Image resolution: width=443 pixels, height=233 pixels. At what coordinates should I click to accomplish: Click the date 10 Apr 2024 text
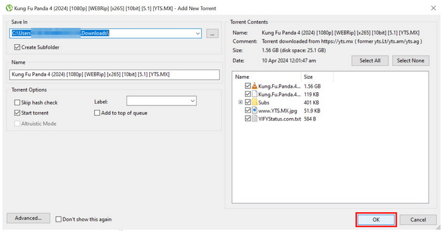click(x=289, y=61)
